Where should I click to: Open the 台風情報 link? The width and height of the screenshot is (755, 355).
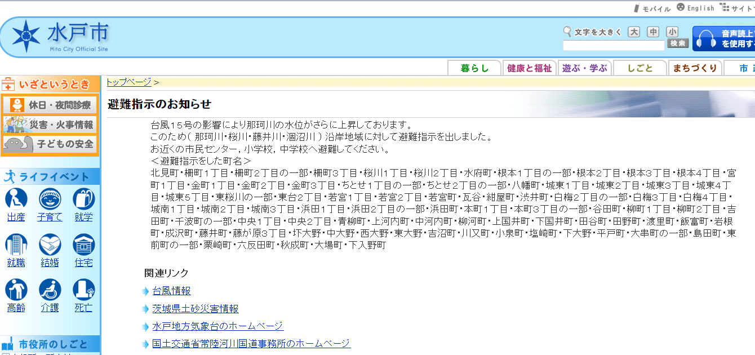point(171,291)
